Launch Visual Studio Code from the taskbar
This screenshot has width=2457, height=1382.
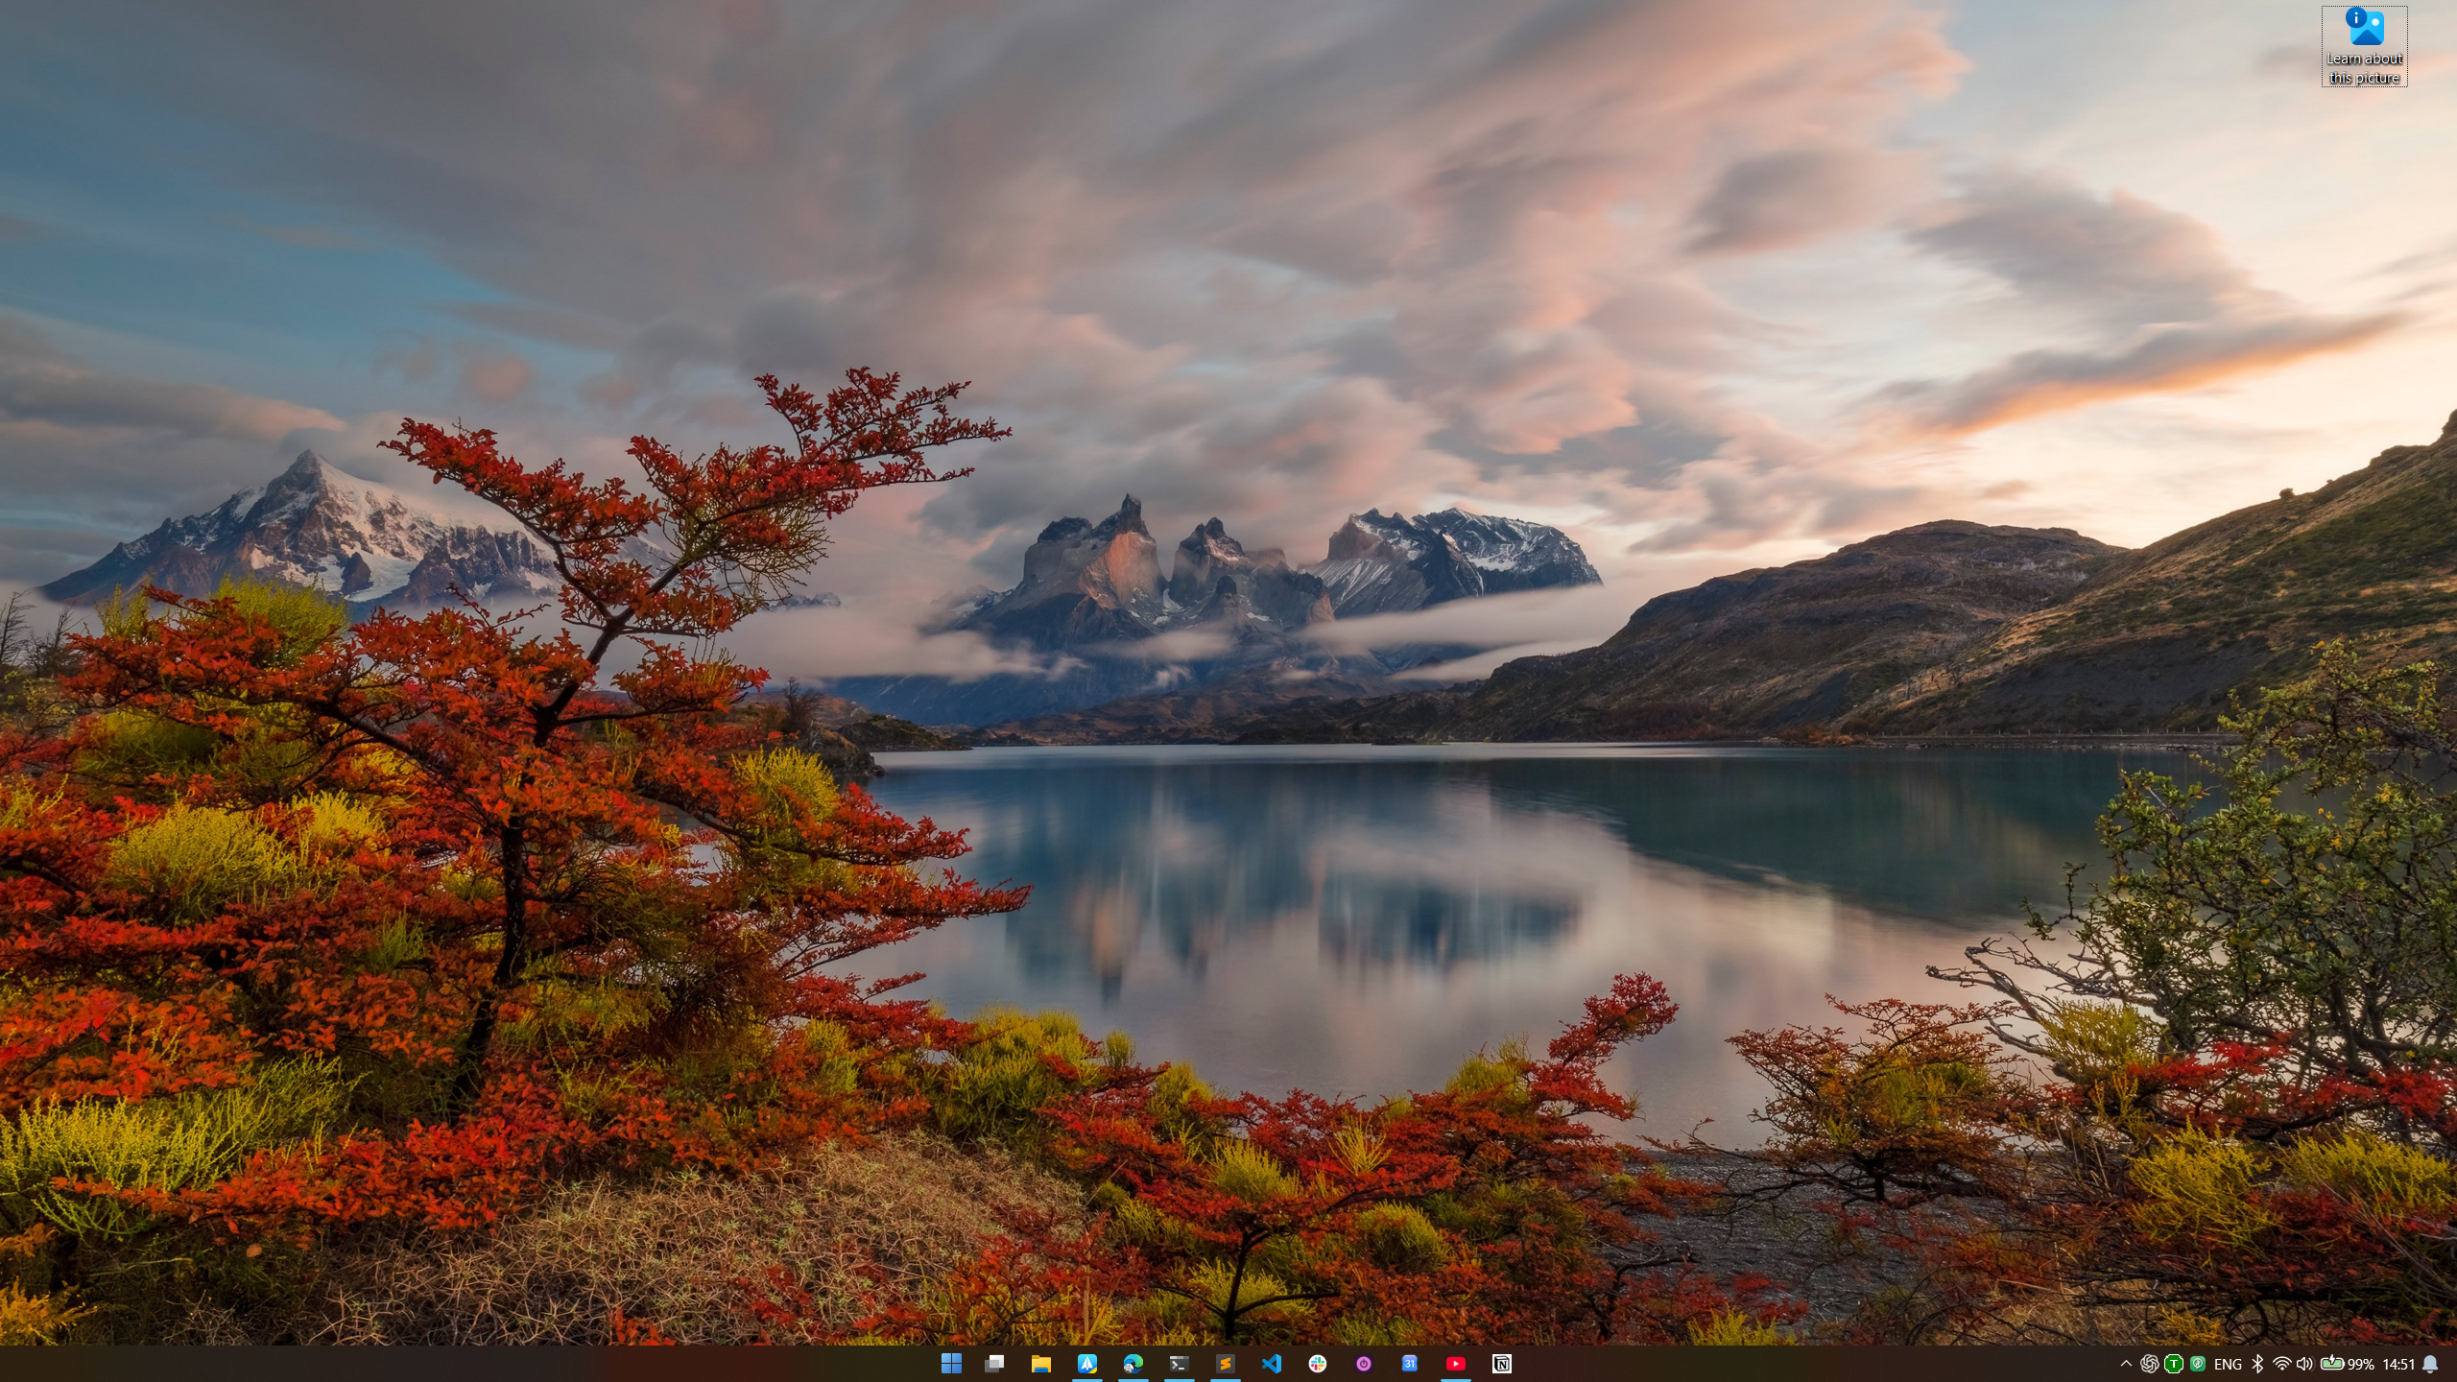1271,1364
